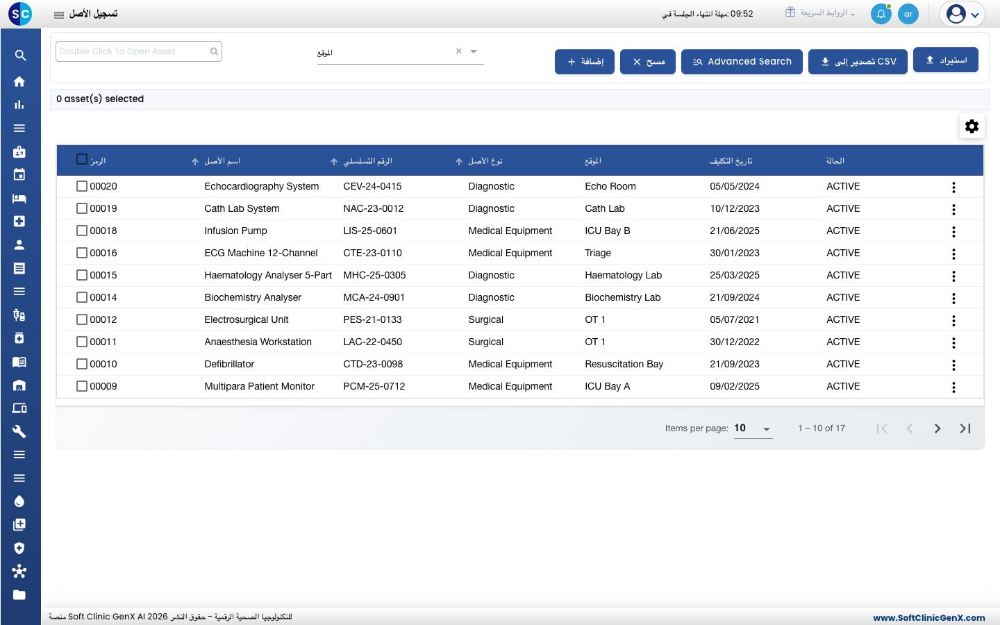Click the export to CSV button
The image size is (1000, 625).
tap(858, 62)
